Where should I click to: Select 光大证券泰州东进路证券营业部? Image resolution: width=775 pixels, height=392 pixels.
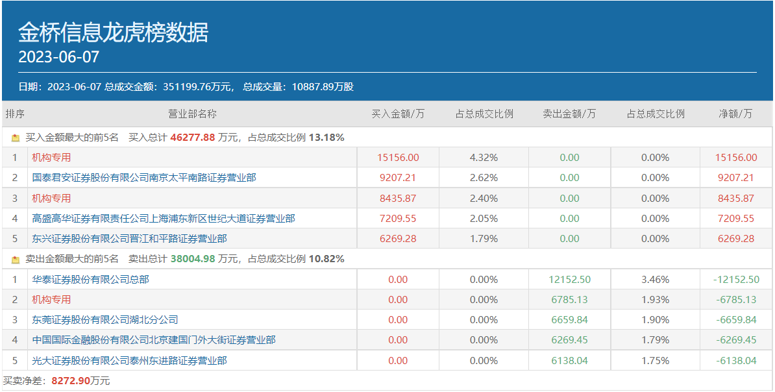(x=129, y=360)
